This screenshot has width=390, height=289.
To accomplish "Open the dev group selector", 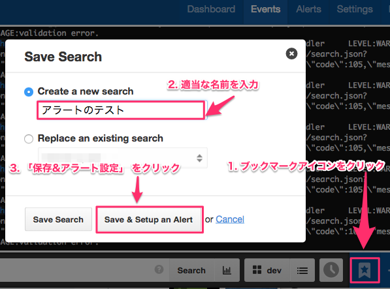I will point(267,270).
